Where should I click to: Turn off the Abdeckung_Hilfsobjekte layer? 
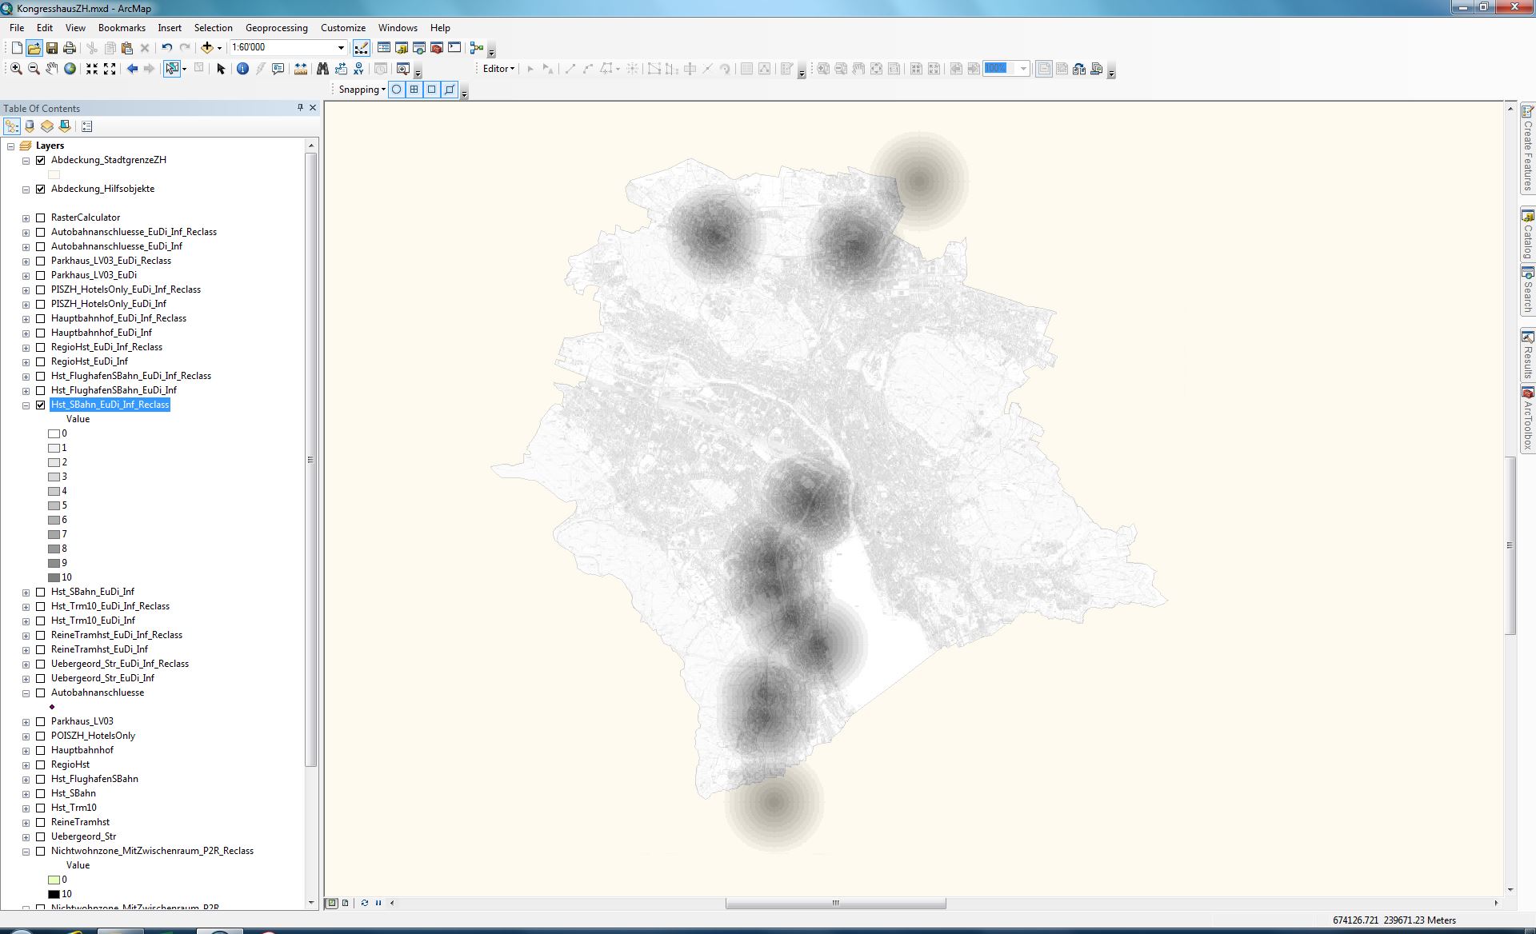41,190
